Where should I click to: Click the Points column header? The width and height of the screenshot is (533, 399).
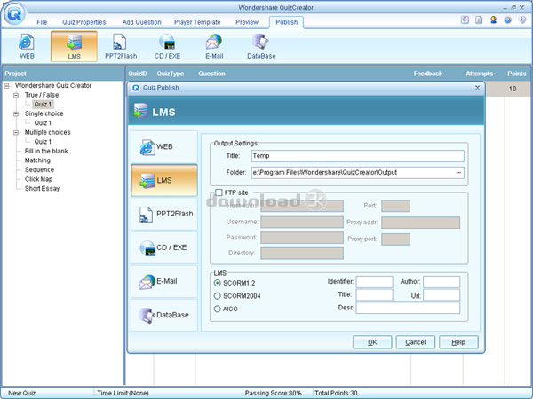(517, 74)
